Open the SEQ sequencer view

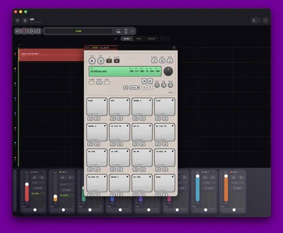coord(162,61)
